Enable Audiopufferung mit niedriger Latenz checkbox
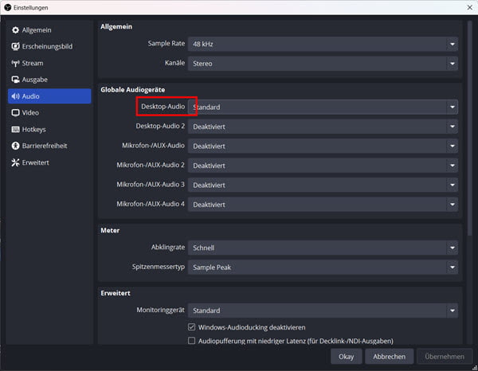Image resolution: width=478 pixels, height=371 pixels. point(191,341)
